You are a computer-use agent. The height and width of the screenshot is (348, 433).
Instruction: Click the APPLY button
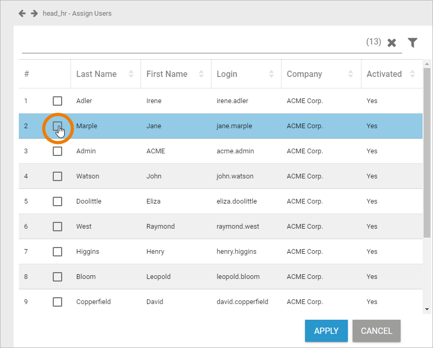326,331
